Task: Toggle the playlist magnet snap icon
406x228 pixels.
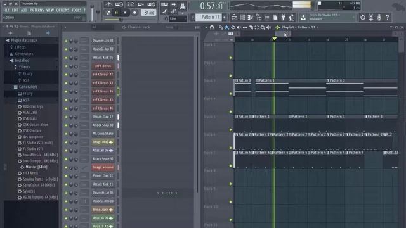Action: tap(212, 27)
